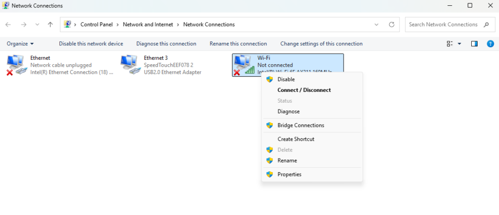Screen dimensions: 499x215
Task: Select Rename in the context menu
Action: click(x=312, y=161)
